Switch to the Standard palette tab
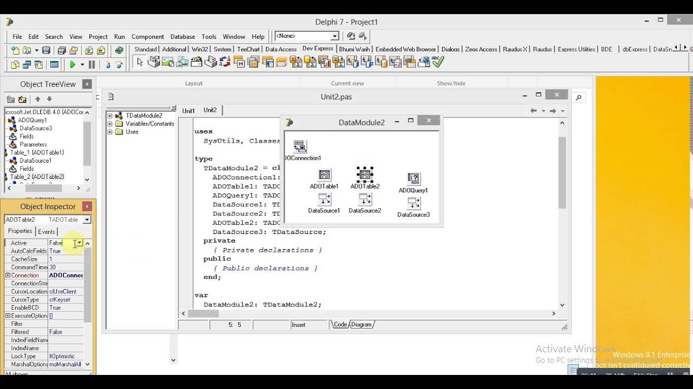This screenshot has height=389, width=693. tap(146, 49)
